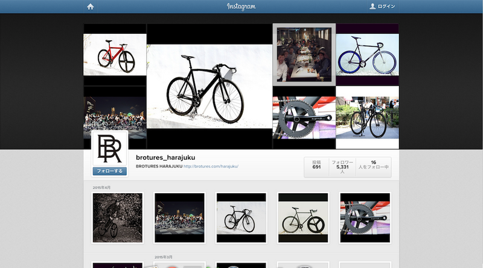Screen dimensions: 483x268
Task: Open the third April post, black bike
Action: (x=241, y=217)
